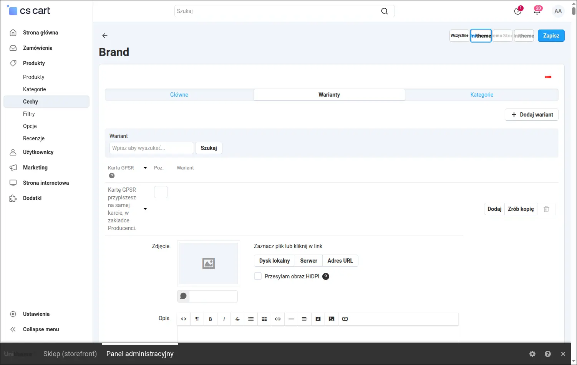Click the Zapisz save button
The image size is (577, 365).
[x=551, y=36]
